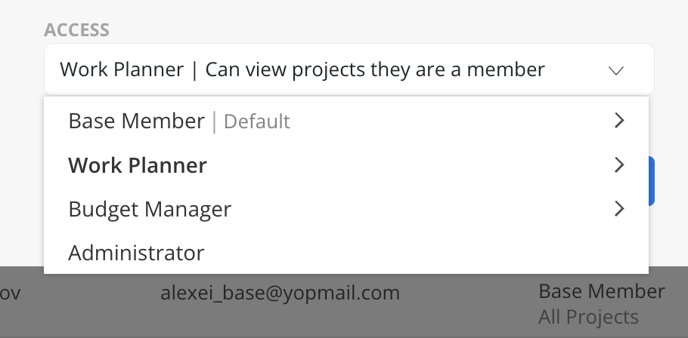Click 'Work Planner' text inside the Access field
Image resolution: width=688 pixels, height=338 pixels.
pyautogui.click(x=122, y=69)
